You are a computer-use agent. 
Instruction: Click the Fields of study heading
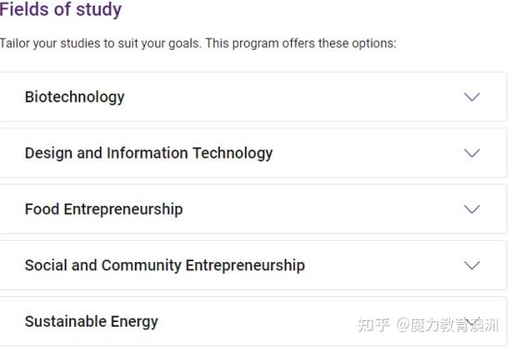pyautogui.click(x=61, y=10)
